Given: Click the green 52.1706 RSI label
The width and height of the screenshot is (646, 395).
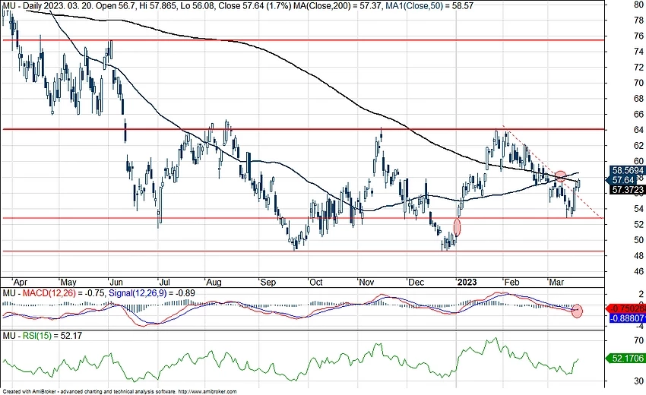Looking at the screenshot, I should (x=625, y=359).
